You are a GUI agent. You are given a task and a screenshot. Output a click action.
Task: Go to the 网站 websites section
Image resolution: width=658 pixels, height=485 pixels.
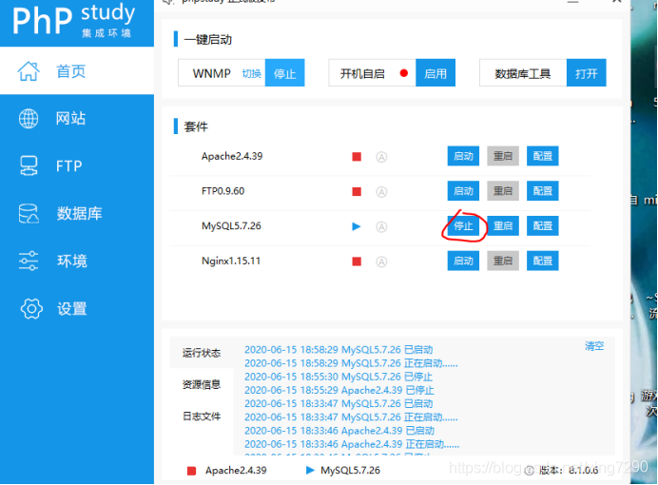[x=77, y=118]
